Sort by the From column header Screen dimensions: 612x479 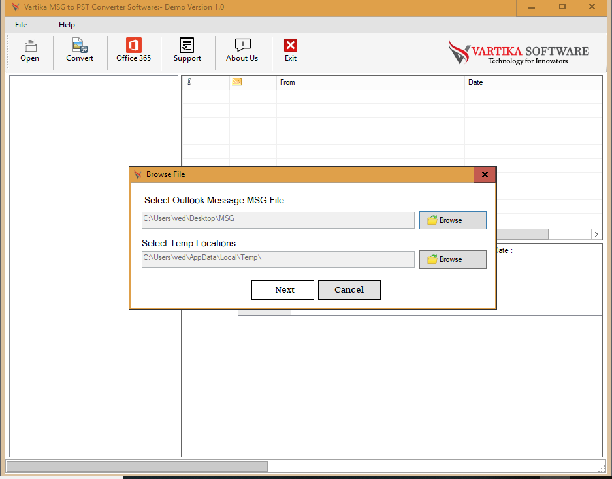click(x=370, y=82)
